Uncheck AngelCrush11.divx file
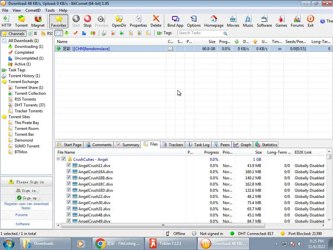Image resolution: width=333 pixels, height=250 pixels. tap(69, 165)
